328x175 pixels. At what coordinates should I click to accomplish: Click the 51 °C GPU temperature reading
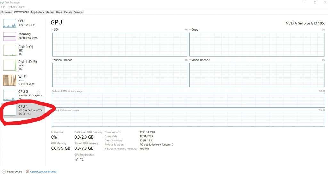click(x=79, y=159)
